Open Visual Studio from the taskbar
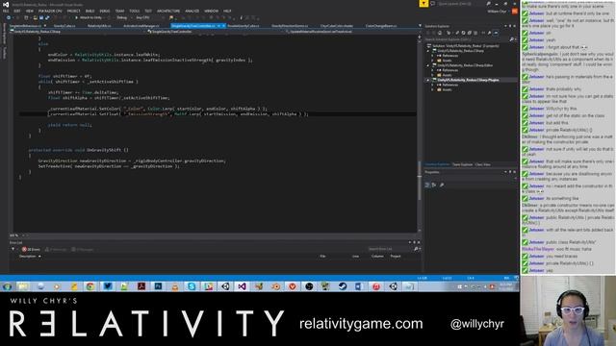 [242, 286]
